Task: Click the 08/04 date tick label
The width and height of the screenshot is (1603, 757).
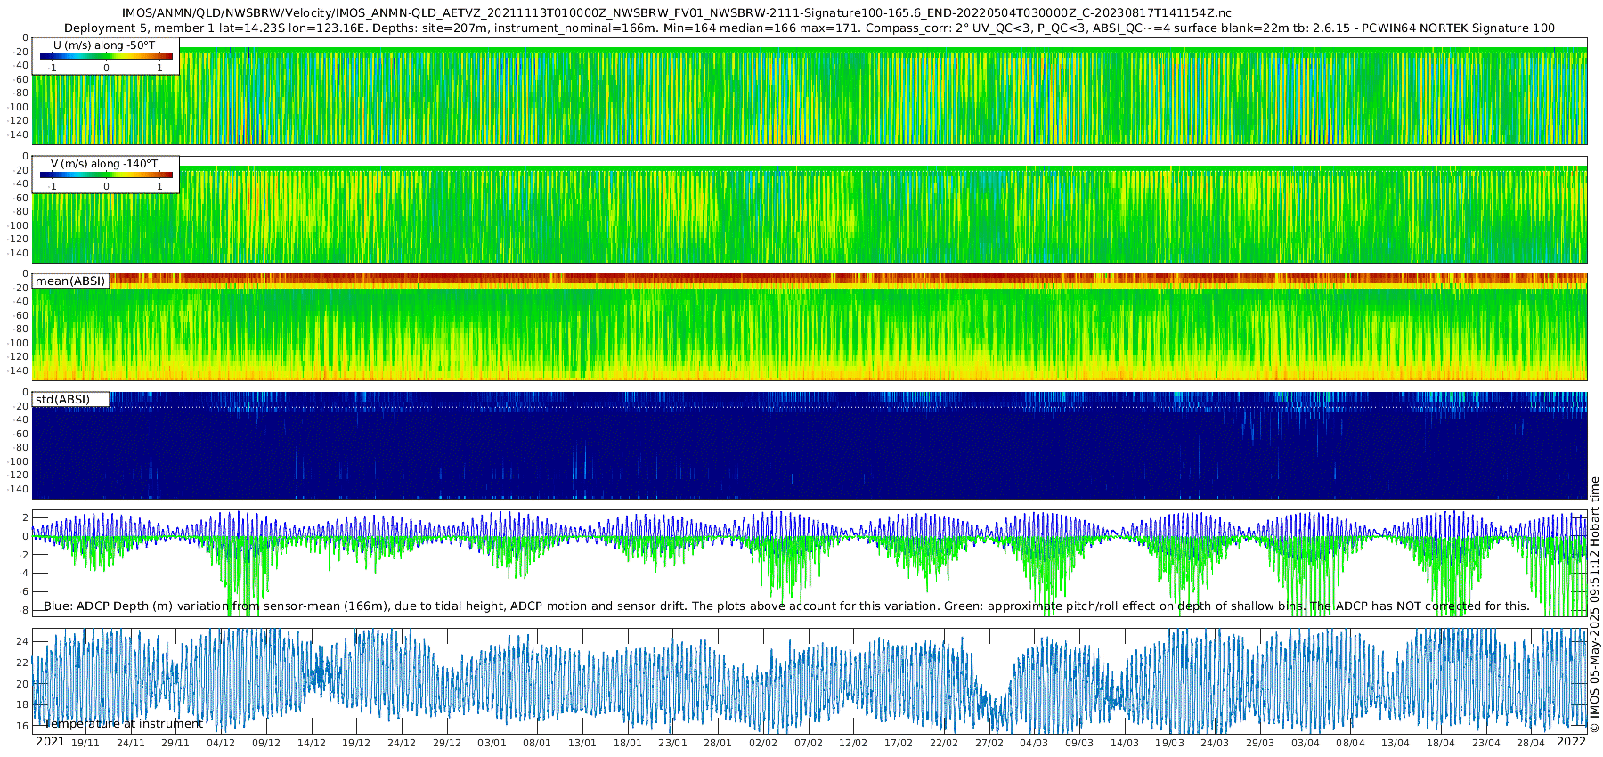Action: pyautogui.click(x=1351, y=743)
